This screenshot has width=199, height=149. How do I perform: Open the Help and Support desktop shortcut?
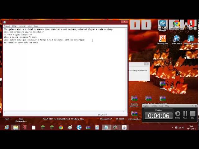coord(191,39)
